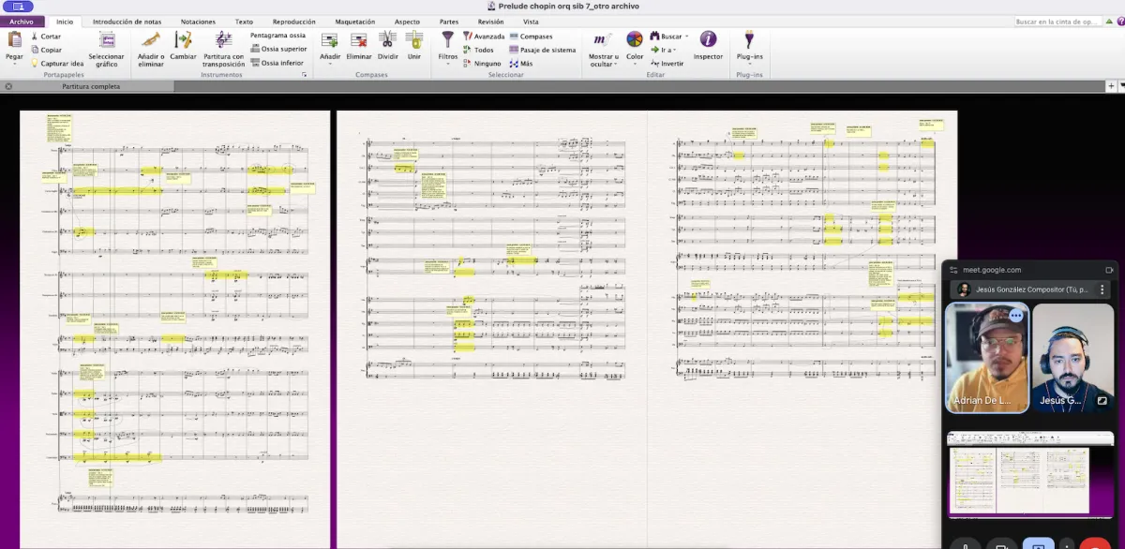Click Eliminar compases icon
1125x549 pixels.
coord(359,39)
